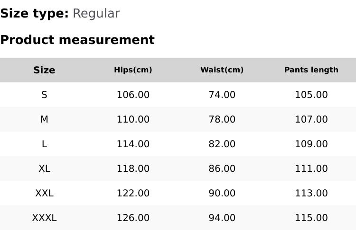
Task: Select the S size row label
Action: tap(44, 95)
